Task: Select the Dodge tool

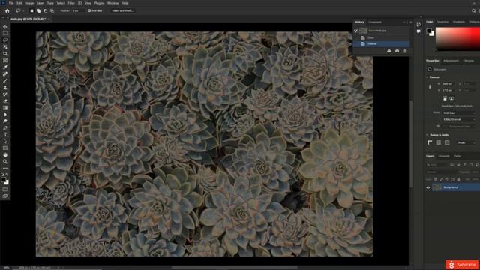Action: 5,121
